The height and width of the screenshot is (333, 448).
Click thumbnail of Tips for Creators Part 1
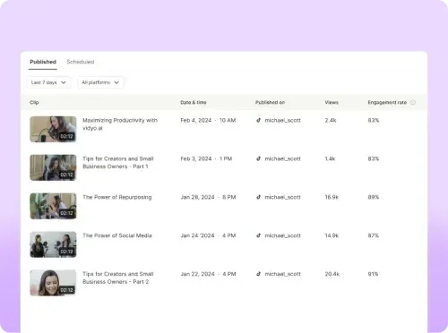(53, 167)
